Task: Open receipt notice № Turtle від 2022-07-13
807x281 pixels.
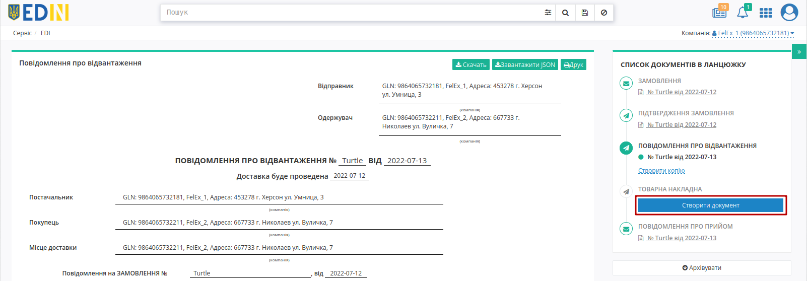Action: (682, 238)
